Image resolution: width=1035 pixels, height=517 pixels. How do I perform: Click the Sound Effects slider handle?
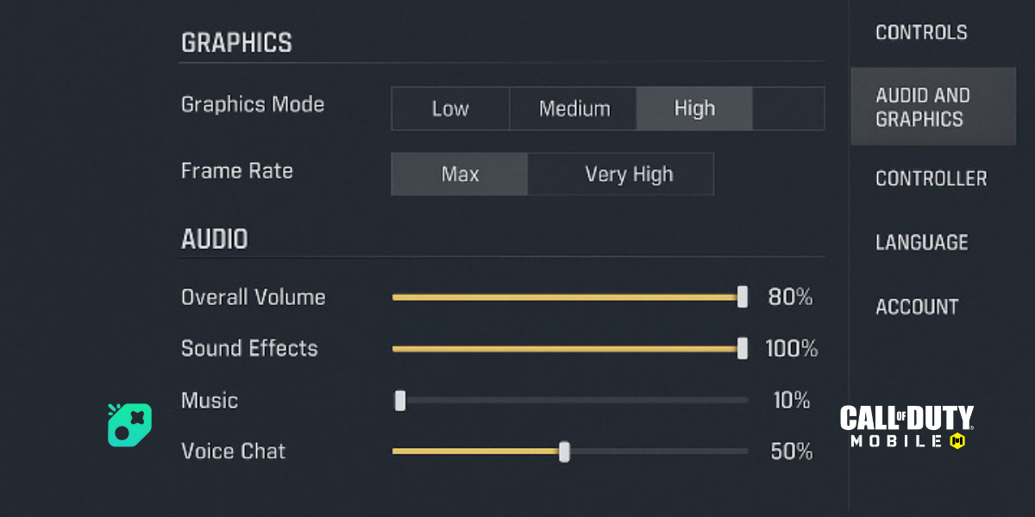[743, 348]
